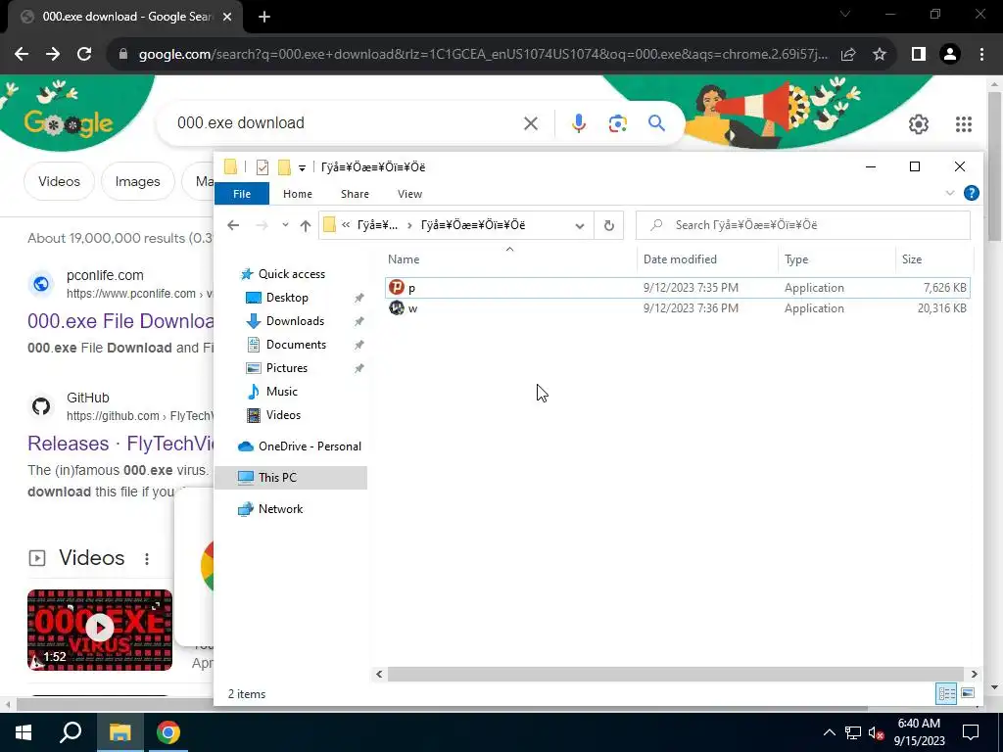Image resolution: width=1003 pixels, height=752 pixels.
Task: Open the Home ribbon tab
Action: pos(298,194)
